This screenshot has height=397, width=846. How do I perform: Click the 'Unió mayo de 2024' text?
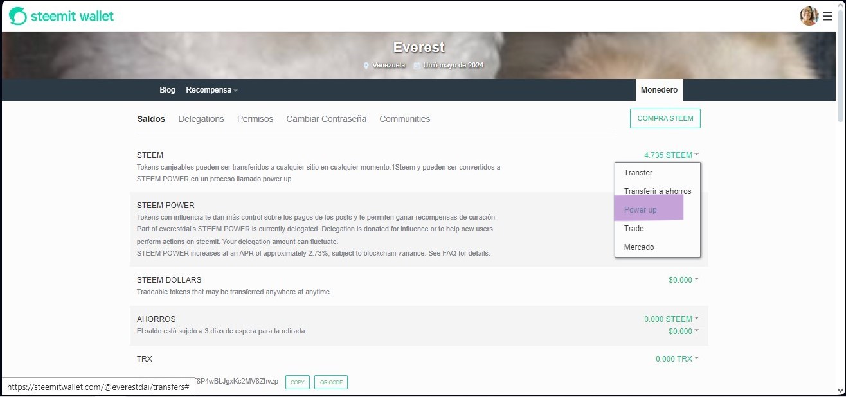point(453,66)
